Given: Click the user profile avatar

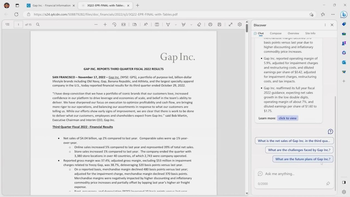Looking at the screenshot, I should [7, 5].
